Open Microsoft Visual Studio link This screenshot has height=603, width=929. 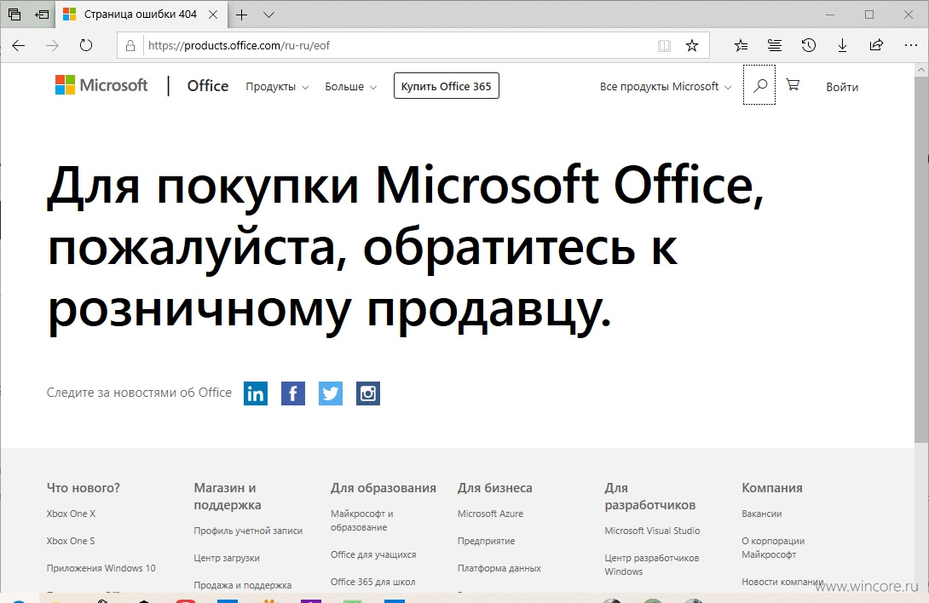652,531
